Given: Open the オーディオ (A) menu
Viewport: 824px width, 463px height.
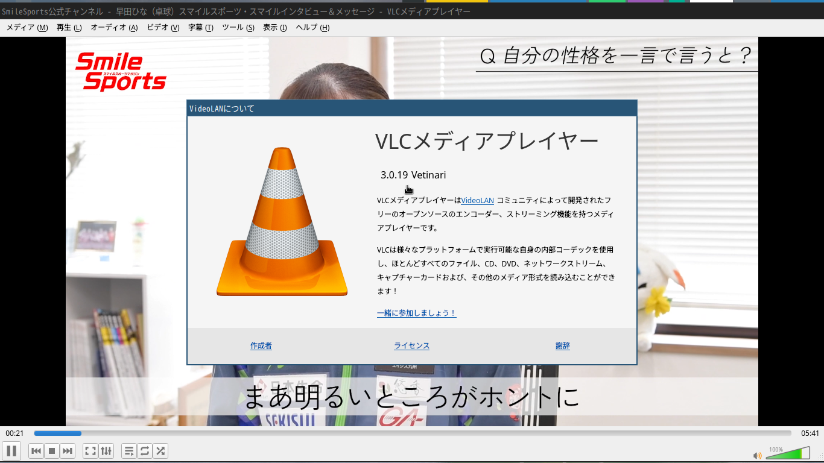Looking at the screenshot, I should click(x=114, y=27).
